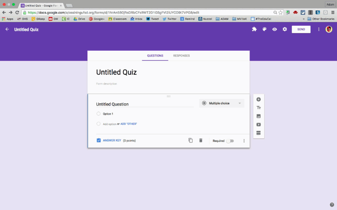Screen dimensions: 337x210
Task: Preview the form with eye icon
Action: click(275, 29)
